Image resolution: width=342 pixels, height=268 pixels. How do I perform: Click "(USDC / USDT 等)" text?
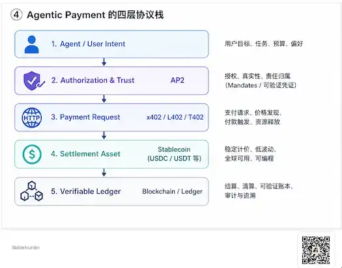[175, 158]
